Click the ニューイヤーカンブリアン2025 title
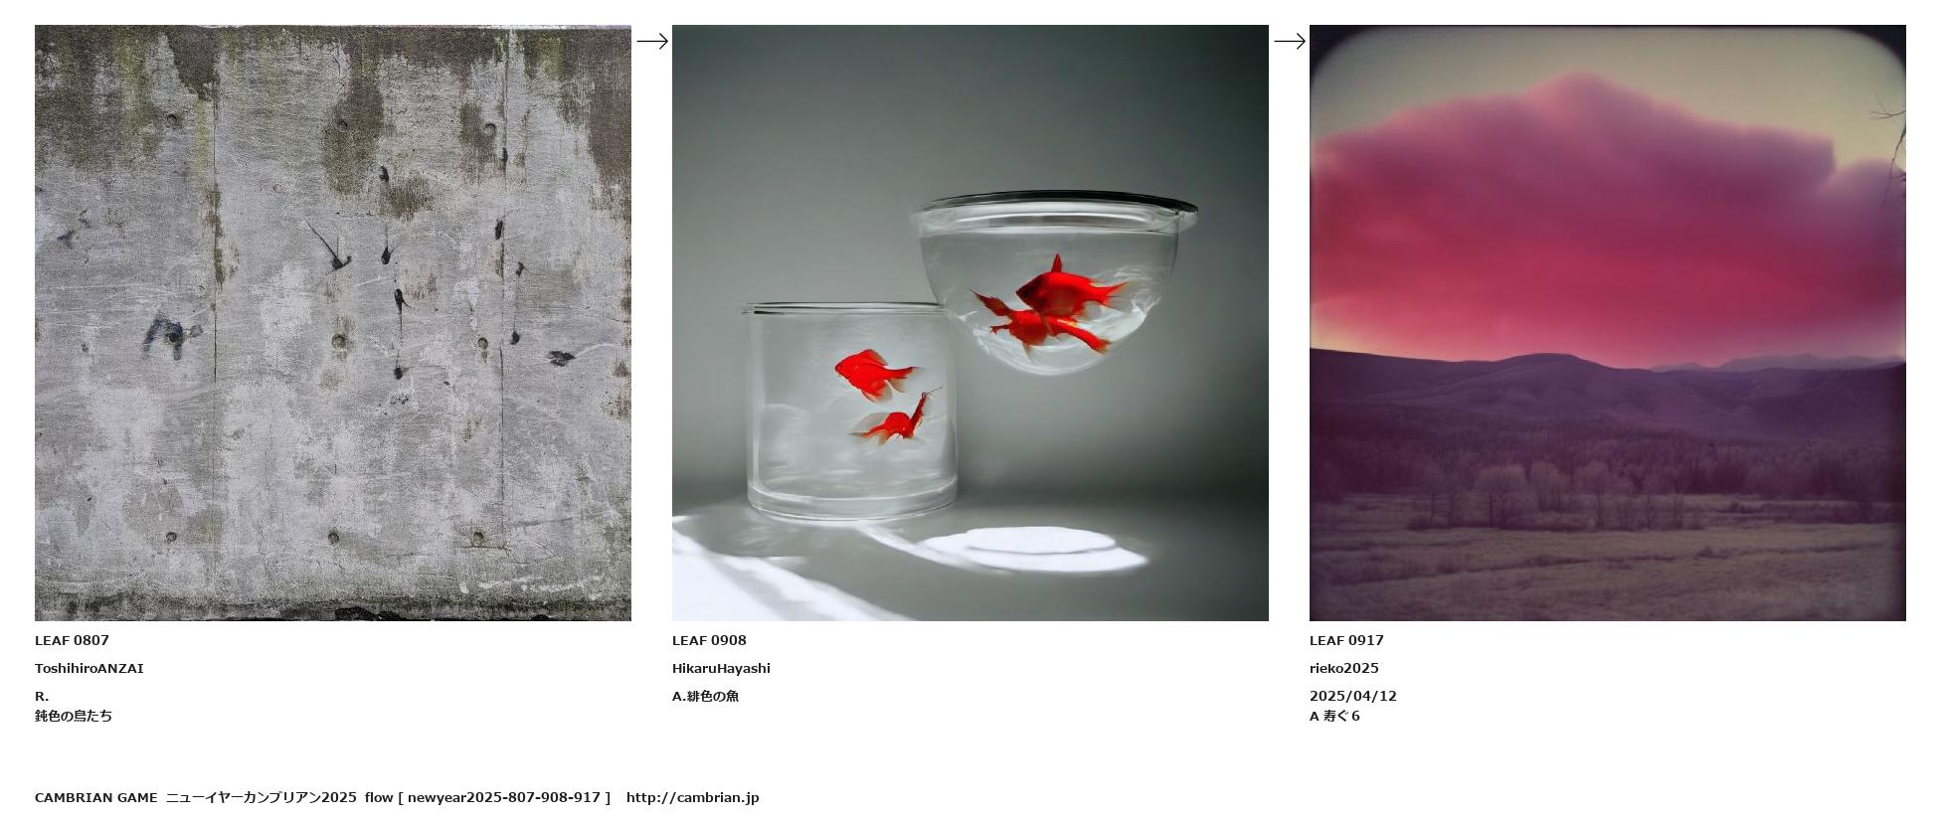Image resolution: width=1941 pixels, height=822 pixels. pos(261,797)
